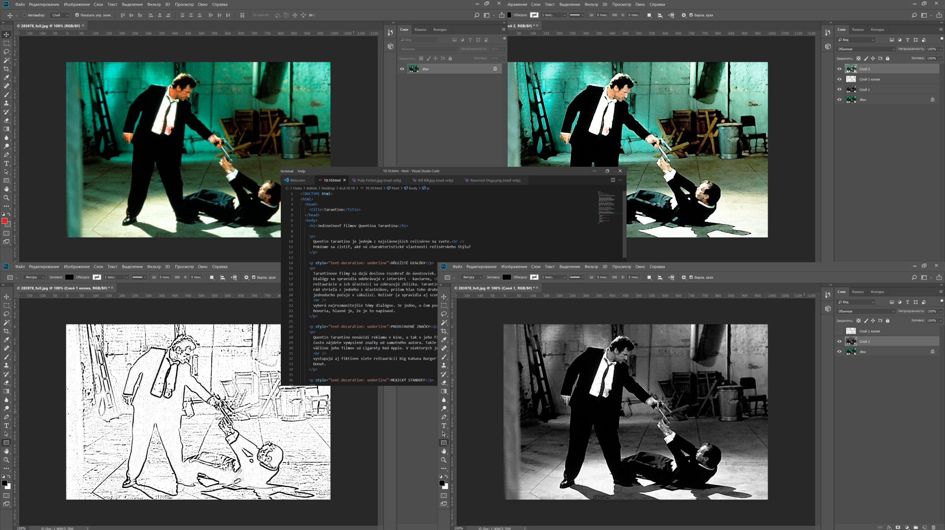Toggle Выров. края checkbox in top-right Photoshop window
This screenshot has width=945, height=530.
(691, 15)
